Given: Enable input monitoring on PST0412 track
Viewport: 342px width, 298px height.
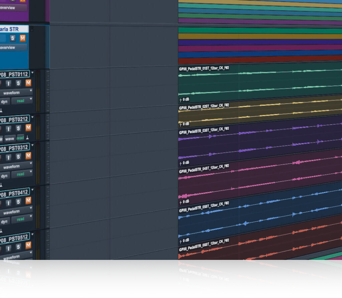Looking at the screenshot, I should (x=8, y=203).
